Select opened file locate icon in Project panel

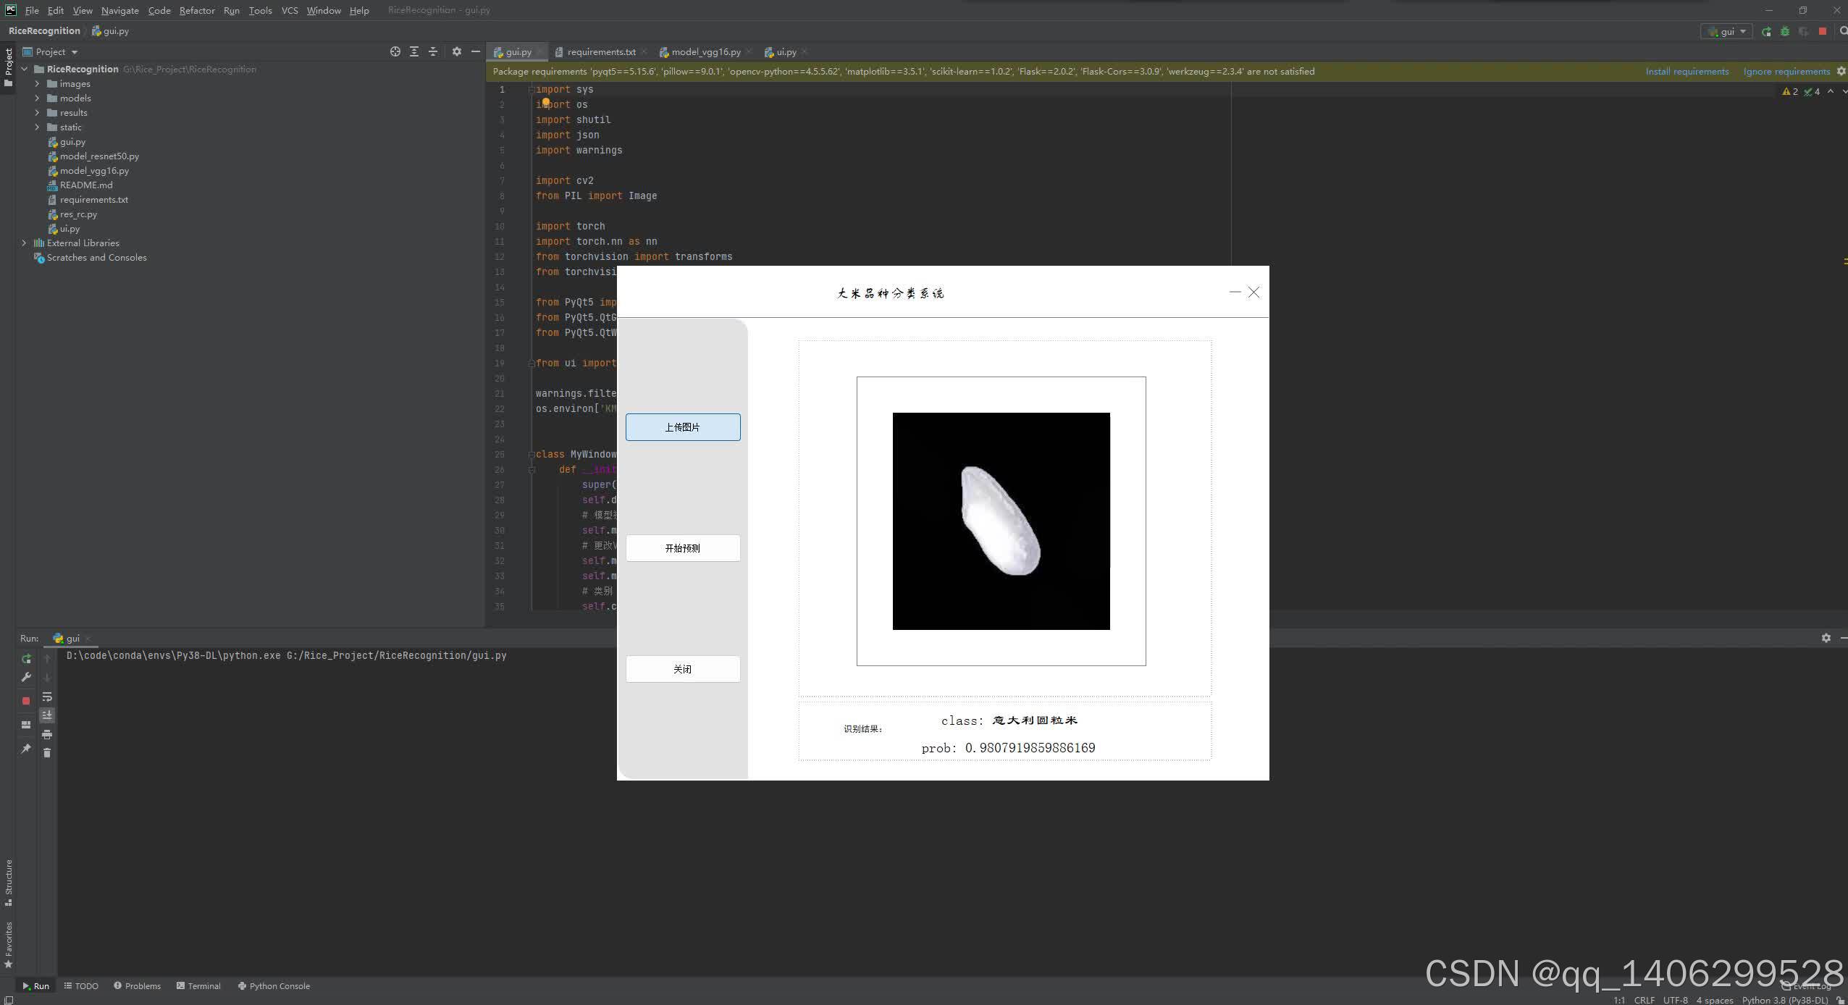pos(395,51)
